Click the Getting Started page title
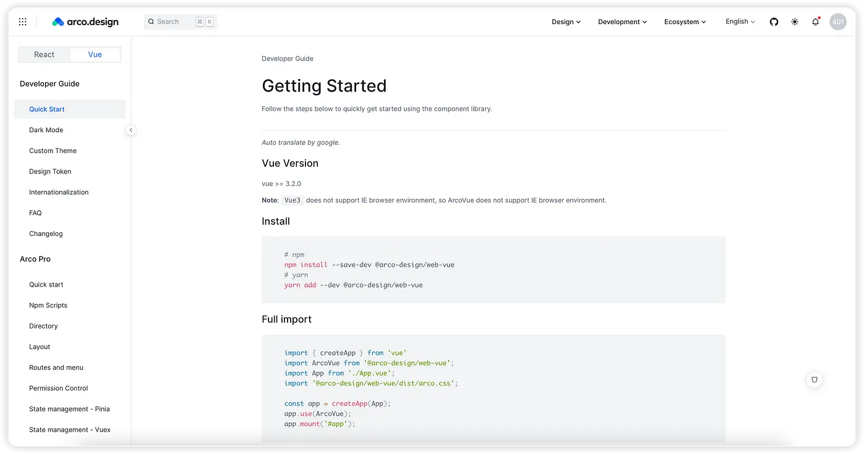 [x=324, y=85]
